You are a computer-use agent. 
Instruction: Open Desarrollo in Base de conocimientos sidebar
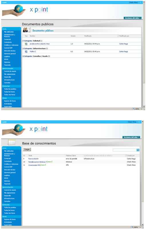pyautogui.click(x=7, y=196)
